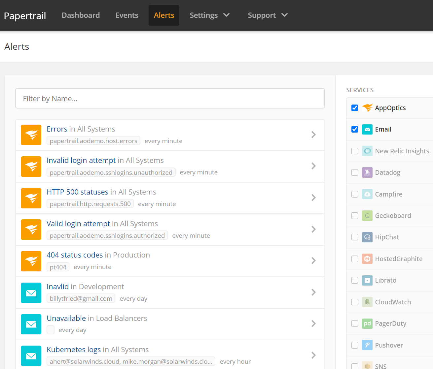Check the Pushover service checkbox
Viewport: 433px width, 369px height.
(354, 345)
